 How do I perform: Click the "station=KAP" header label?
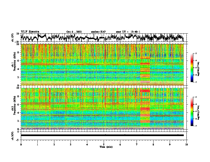pyautogui.click(x=98, y=32)
